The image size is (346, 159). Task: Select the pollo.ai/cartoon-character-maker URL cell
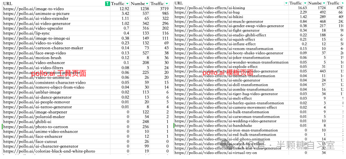[x=56, y=48]
